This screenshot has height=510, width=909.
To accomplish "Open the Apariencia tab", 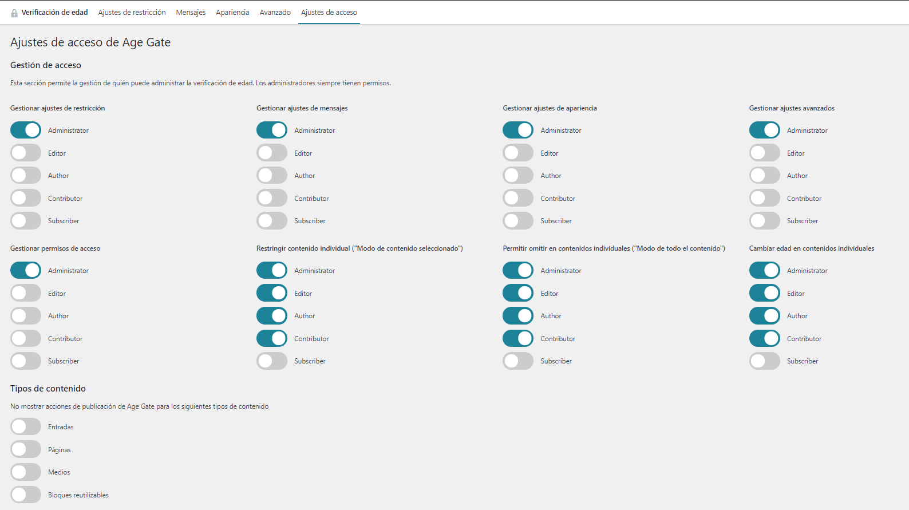I will click(x=232, y=12).
